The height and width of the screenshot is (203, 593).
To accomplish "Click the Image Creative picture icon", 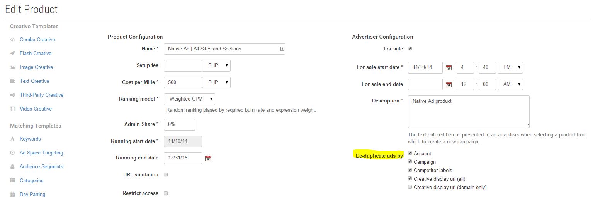I will (x=13, y=67).
